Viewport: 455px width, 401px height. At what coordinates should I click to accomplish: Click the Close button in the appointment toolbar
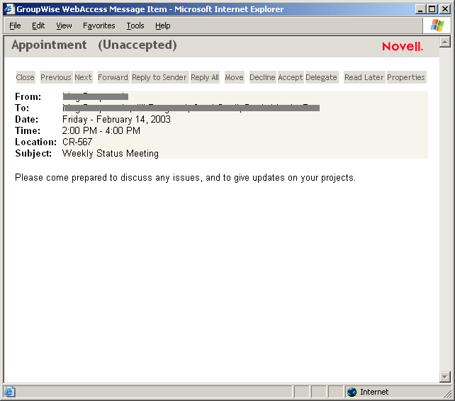[26, 77]
